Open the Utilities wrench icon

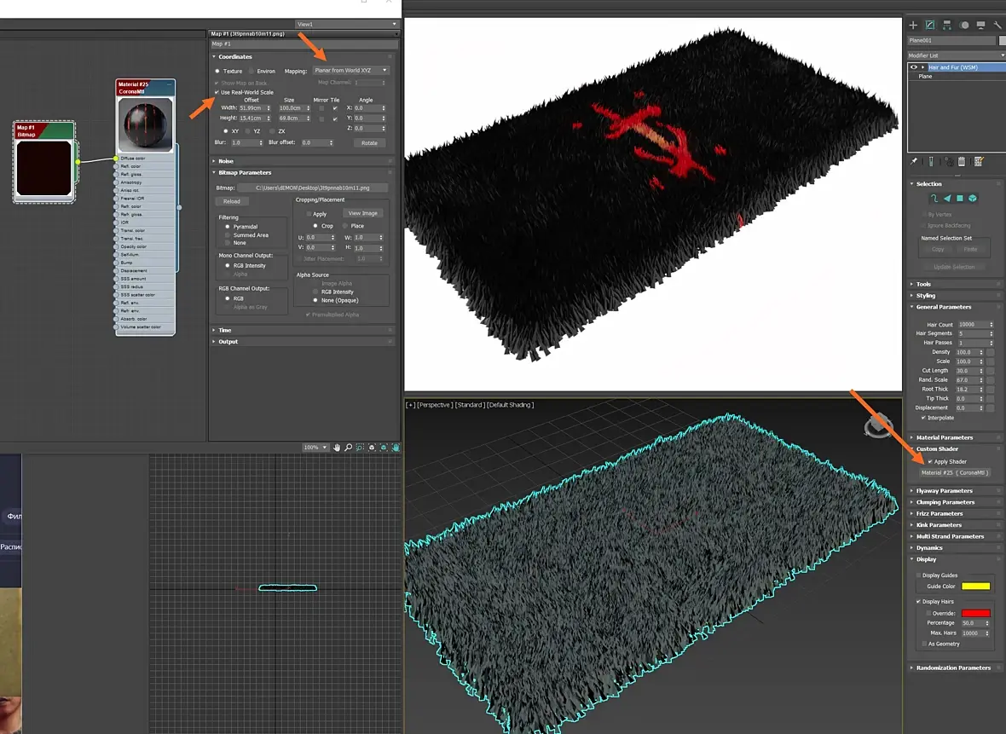tap(997, 25)
